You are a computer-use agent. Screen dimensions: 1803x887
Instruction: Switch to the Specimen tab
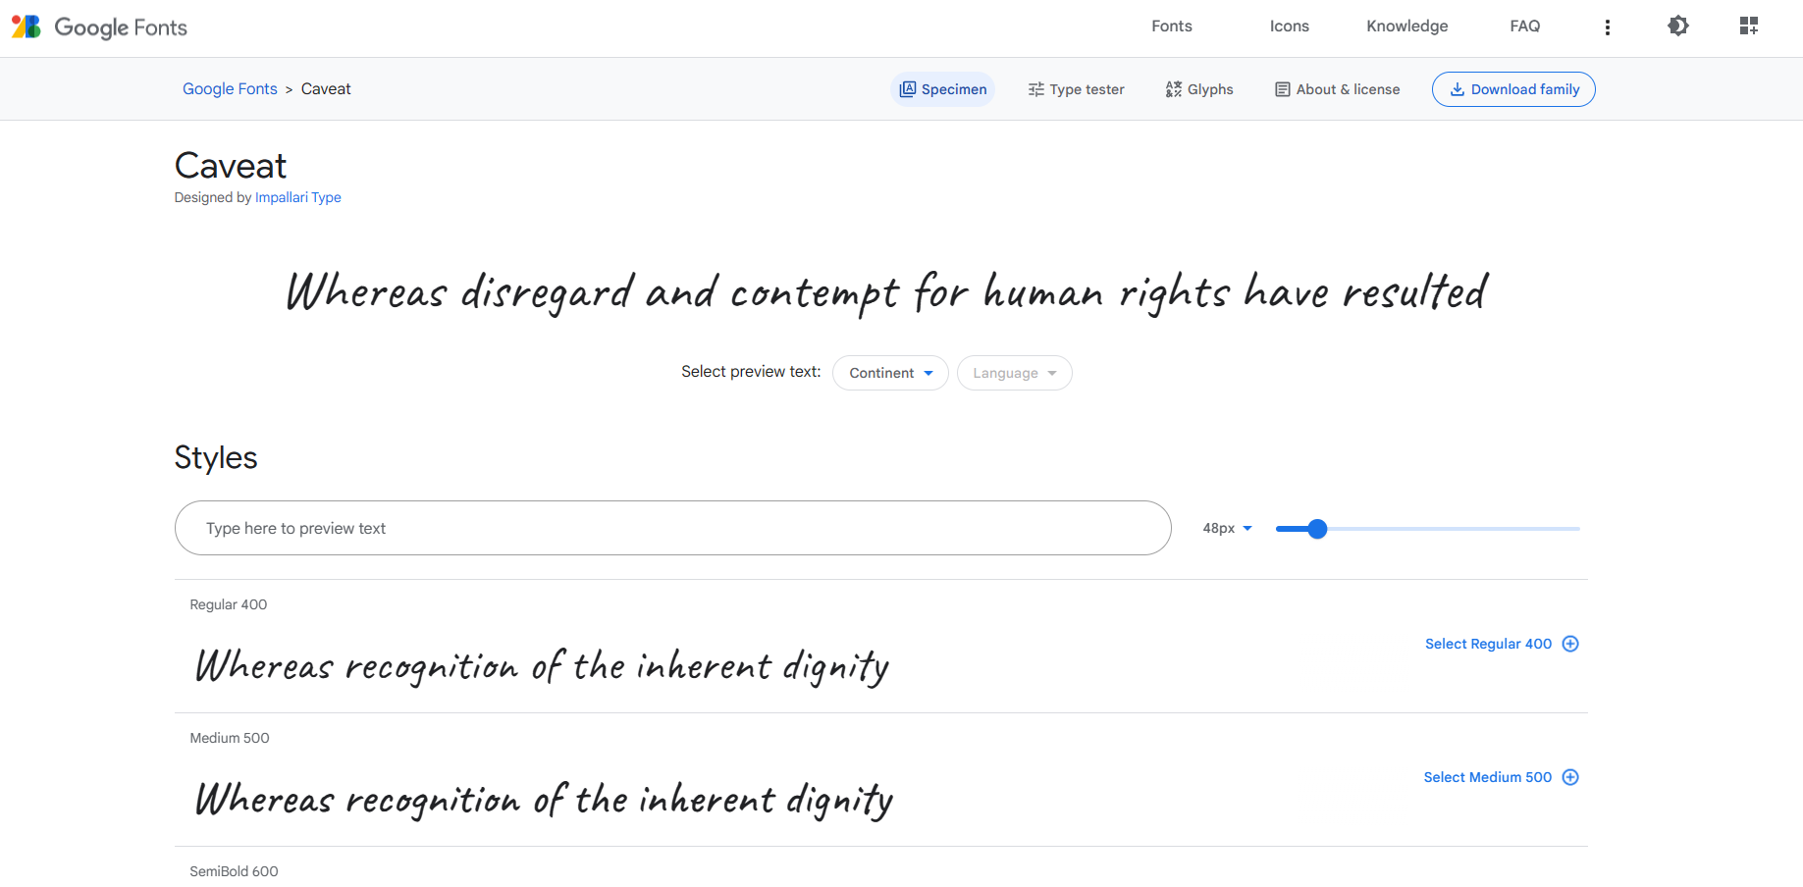pyautogui.click(x=943, y=89)
